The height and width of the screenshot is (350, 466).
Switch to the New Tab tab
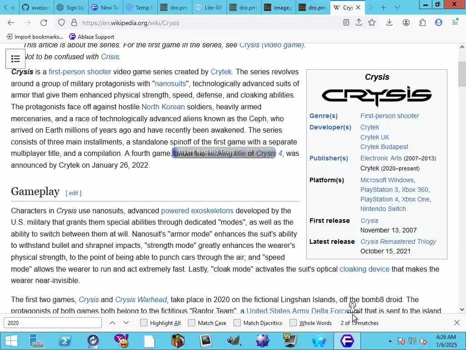pyautogui.click(x=105, y=7)
